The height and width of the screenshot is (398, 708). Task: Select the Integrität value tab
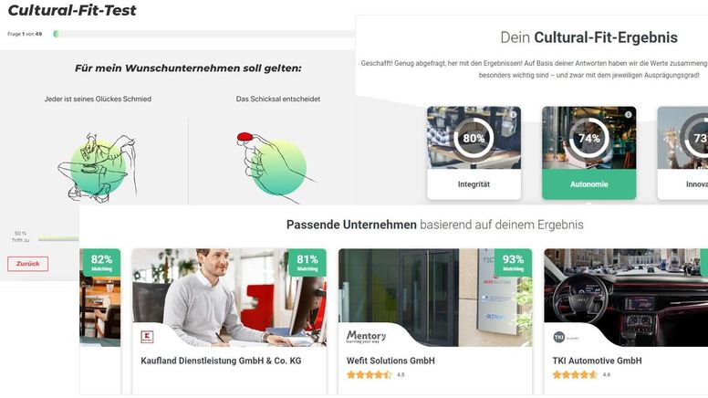[x=474, y=184]
